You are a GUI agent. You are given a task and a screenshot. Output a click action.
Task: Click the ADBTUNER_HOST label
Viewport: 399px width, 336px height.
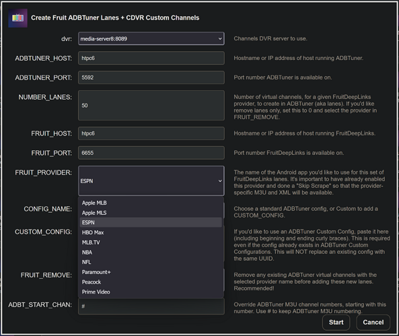(x=43, y=59)
